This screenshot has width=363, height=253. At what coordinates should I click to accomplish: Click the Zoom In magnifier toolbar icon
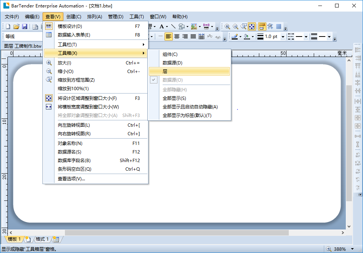tap(227, 26)
